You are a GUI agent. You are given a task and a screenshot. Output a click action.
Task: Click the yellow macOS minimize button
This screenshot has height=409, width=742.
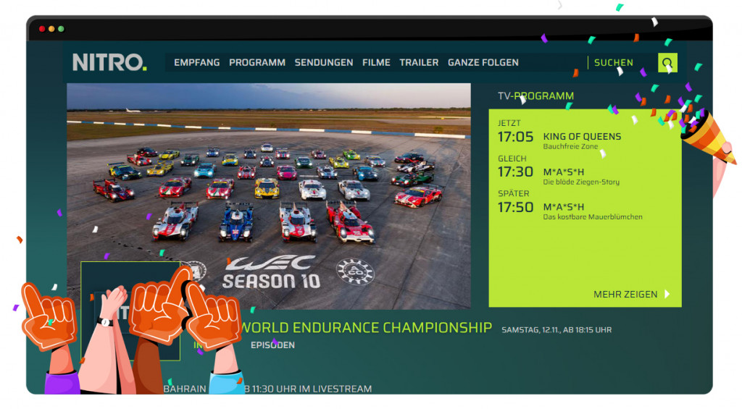[51, 29]
